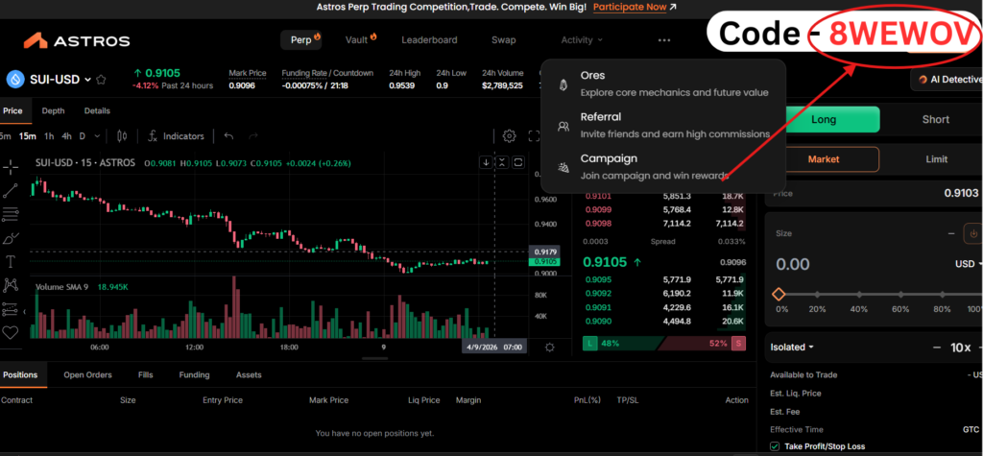Viewport: 983px width, 456px height.
Task: Click the heart favorites icon in toolbar
Action: (11, 332)
